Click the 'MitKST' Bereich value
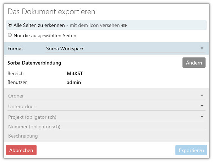Viewport: 213px width, 162px height. pos(75,73)
